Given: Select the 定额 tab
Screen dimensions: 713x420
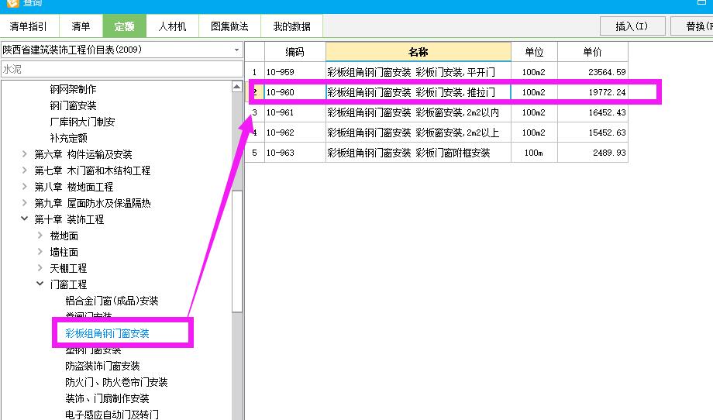Looking at the screenshot, I should point(124,26).
